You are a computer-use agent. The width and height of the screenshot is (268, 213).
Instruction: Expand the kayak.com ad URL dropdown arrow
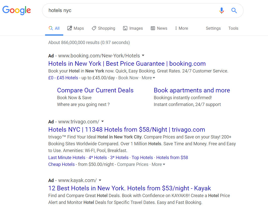coord(100,180)
